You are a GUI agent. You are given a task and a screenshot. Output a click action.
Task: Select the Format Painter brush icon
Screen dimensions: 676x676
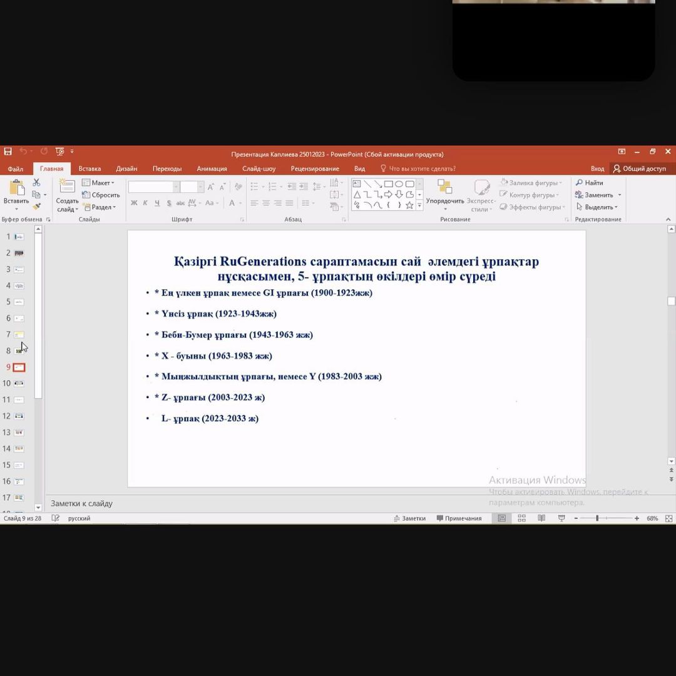36,207
